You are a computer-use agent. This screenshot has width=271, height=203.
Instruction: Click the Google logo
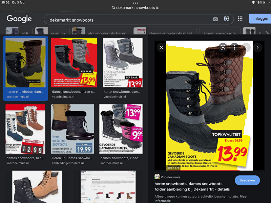click(x=19, y=19)
